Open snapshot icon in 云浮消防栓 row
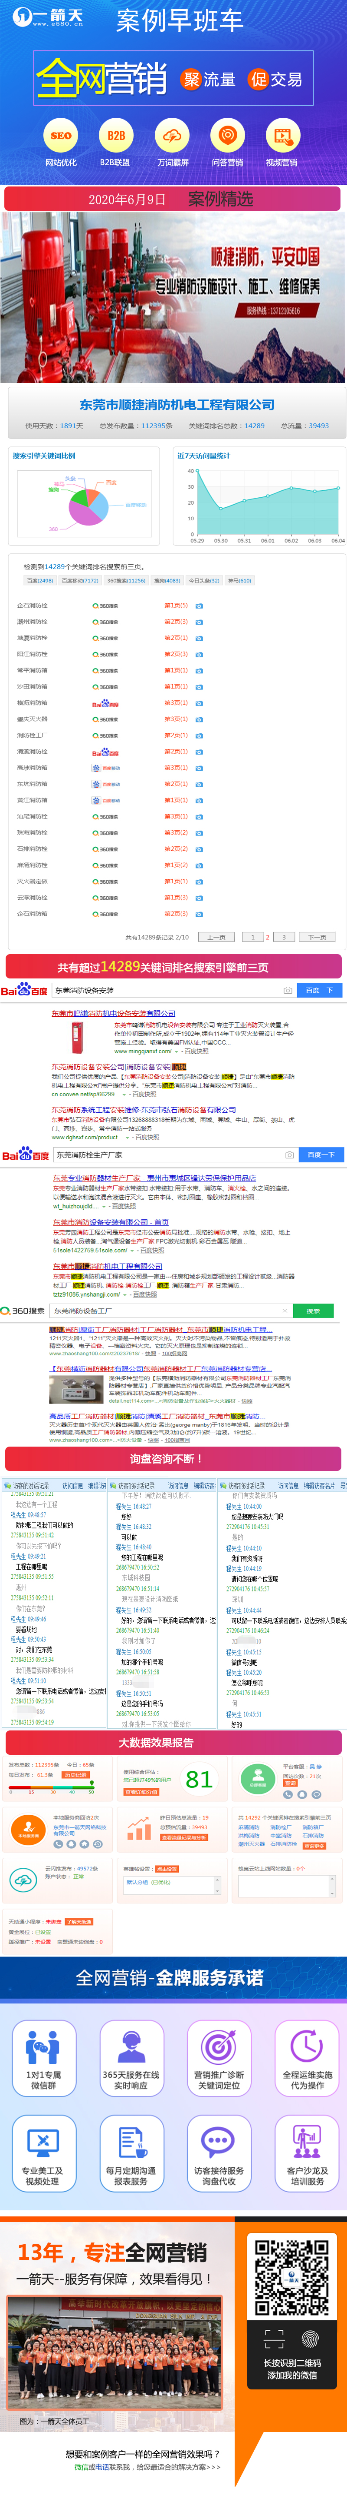 tap(200, 898)
